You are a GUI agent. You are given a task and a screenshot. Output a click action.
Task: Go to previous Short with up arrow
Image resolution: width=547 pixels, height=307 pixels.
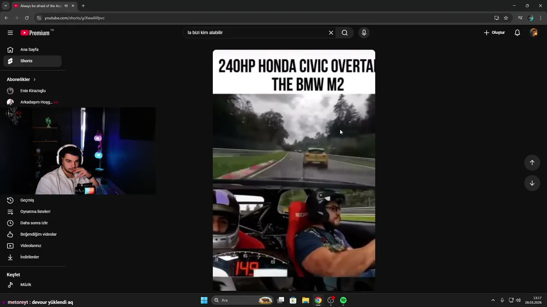tap(532, 162)
